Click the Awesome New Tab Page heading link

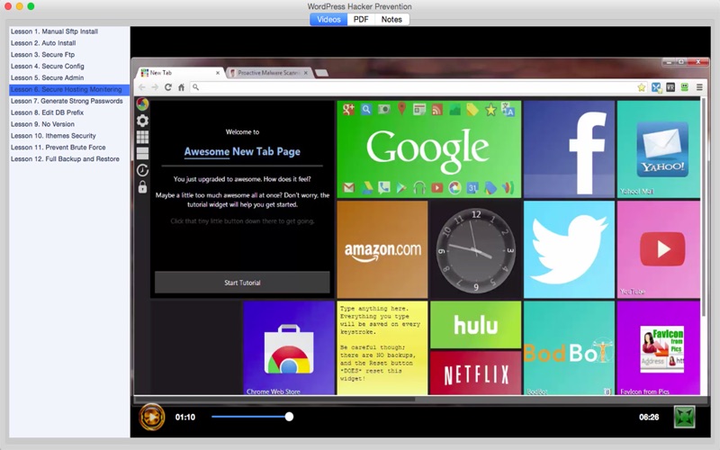(x=242, y=151)
